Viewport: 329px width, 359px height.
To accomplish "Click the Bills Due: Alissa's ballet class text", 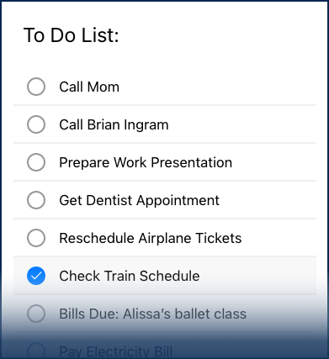I will coord(152,314).
